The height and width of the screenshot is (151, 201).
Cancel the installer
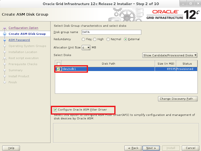click(191, 148)
